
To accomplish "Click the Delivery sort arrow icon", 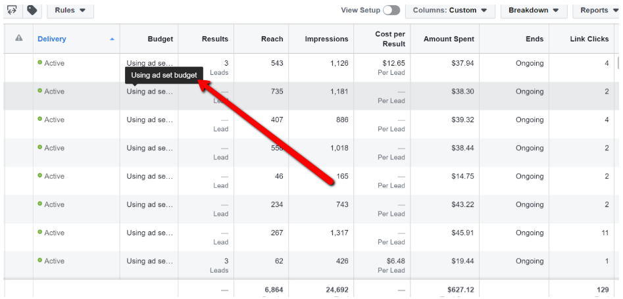I will coord(112,39).
